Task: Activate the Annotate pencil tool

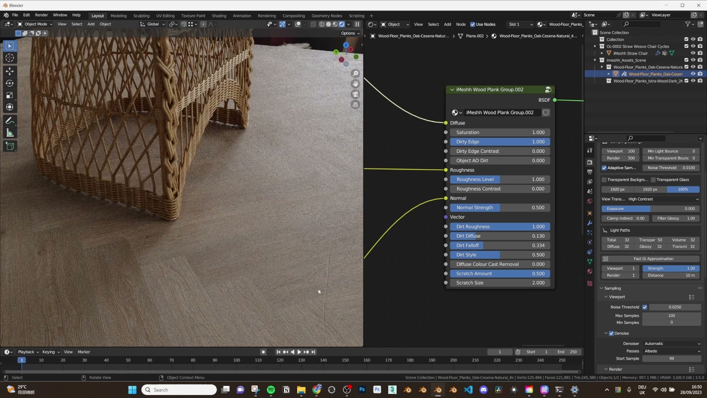Action: point(10,121)
